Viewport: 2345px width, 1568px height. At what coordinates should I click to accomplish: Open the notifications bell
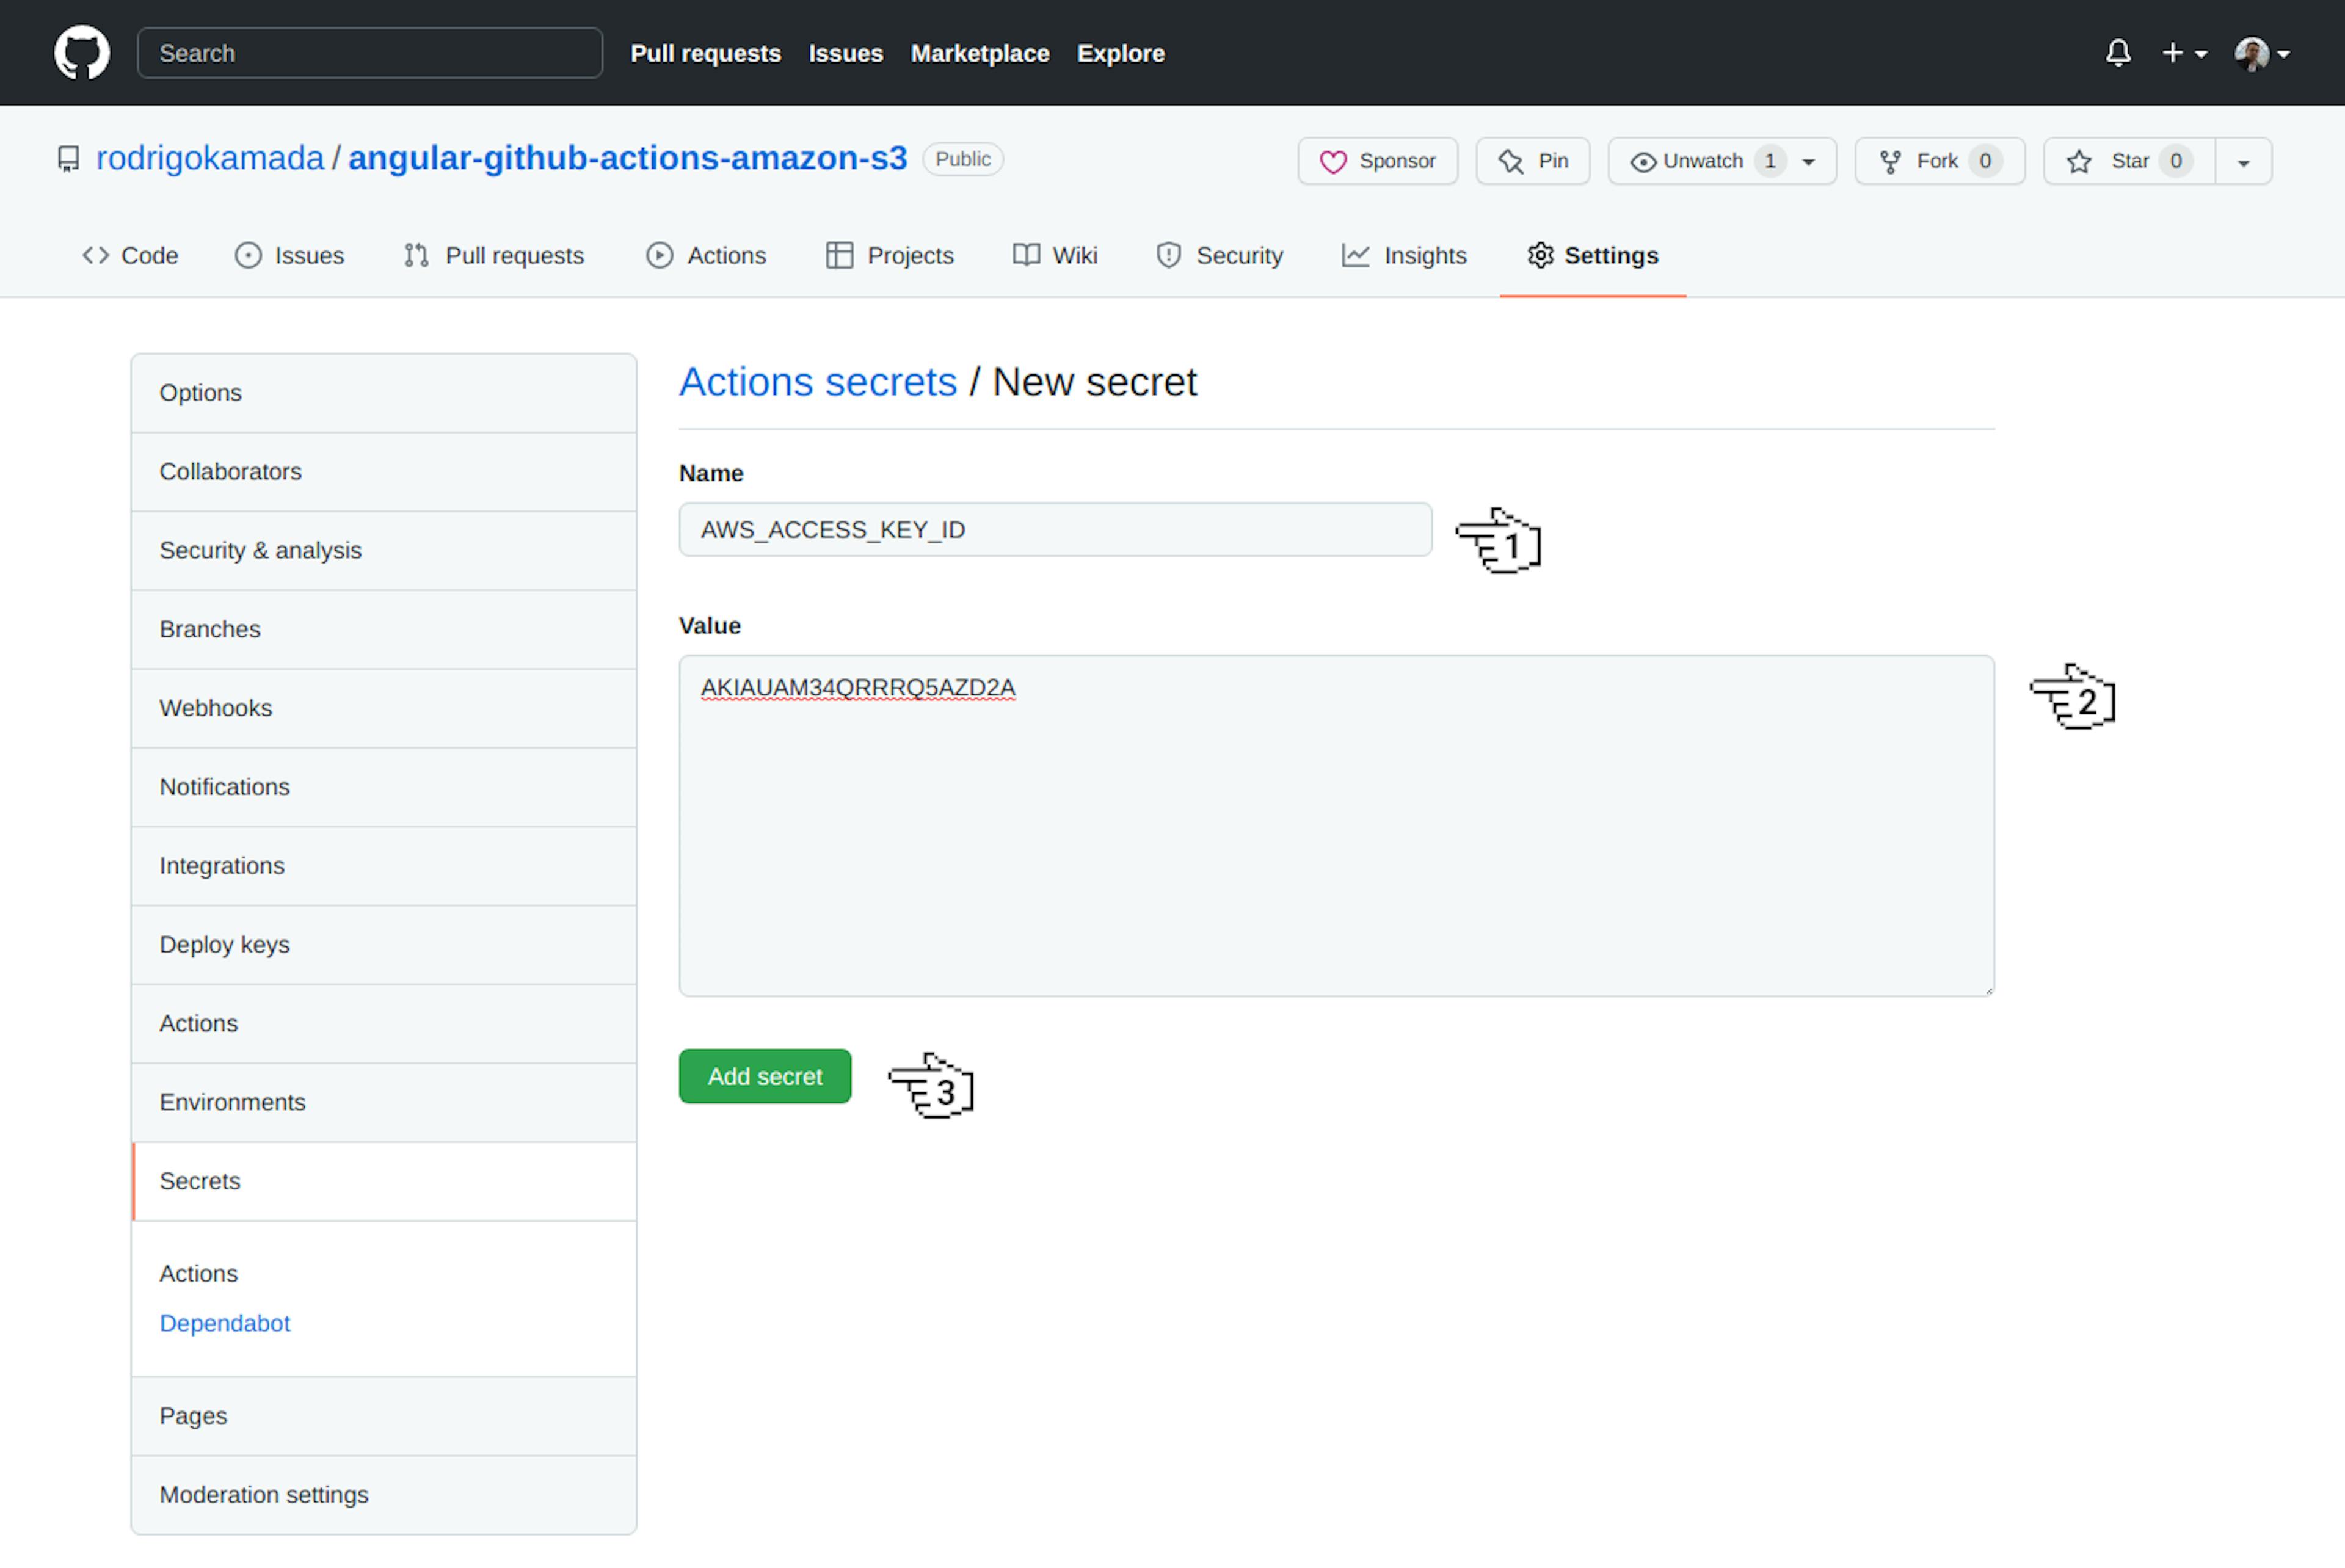pos(2118,53)
